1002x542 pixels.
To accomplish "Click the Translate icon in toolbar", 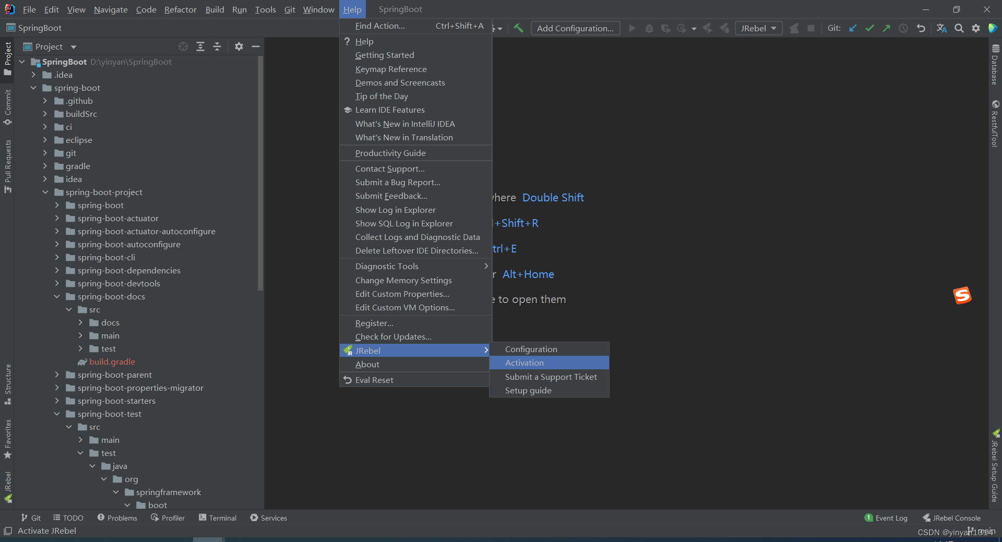I will click(941, 28).
